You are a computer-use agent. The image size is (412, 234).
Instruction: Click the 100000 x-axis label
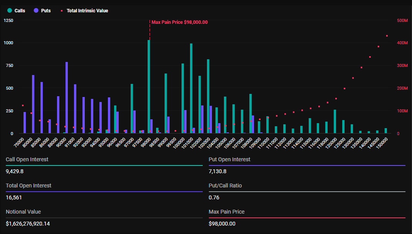[x=179, y=143]
